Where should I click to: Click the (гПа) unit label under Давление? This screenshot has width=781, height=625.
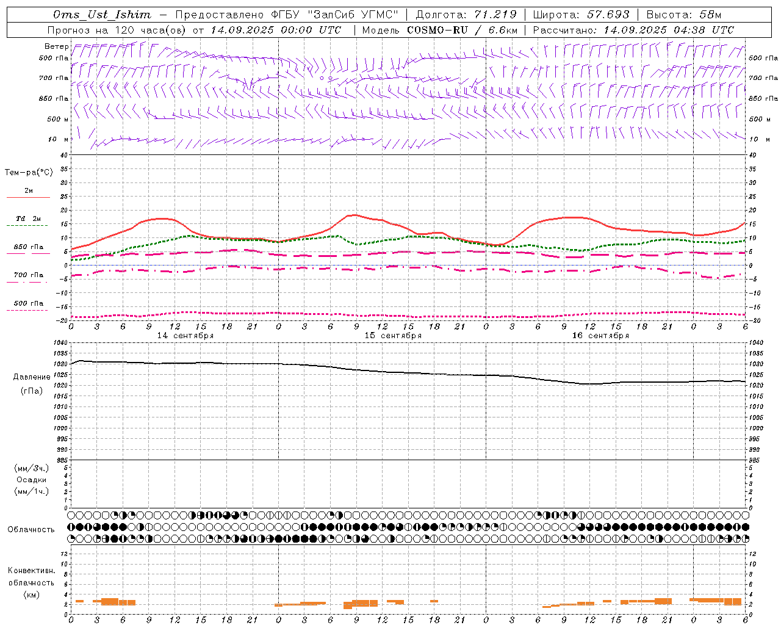(x=32, y=391)
